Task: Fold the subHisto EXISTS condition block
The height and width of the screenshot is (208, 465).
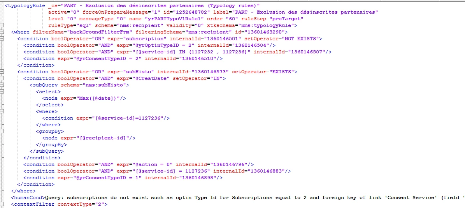Action: pos(2,72)
